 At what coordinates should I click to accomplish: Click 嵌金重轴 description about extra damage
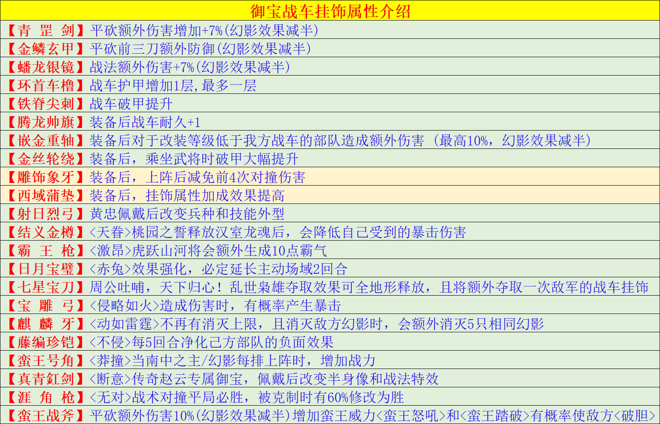(x=340, y=141)
